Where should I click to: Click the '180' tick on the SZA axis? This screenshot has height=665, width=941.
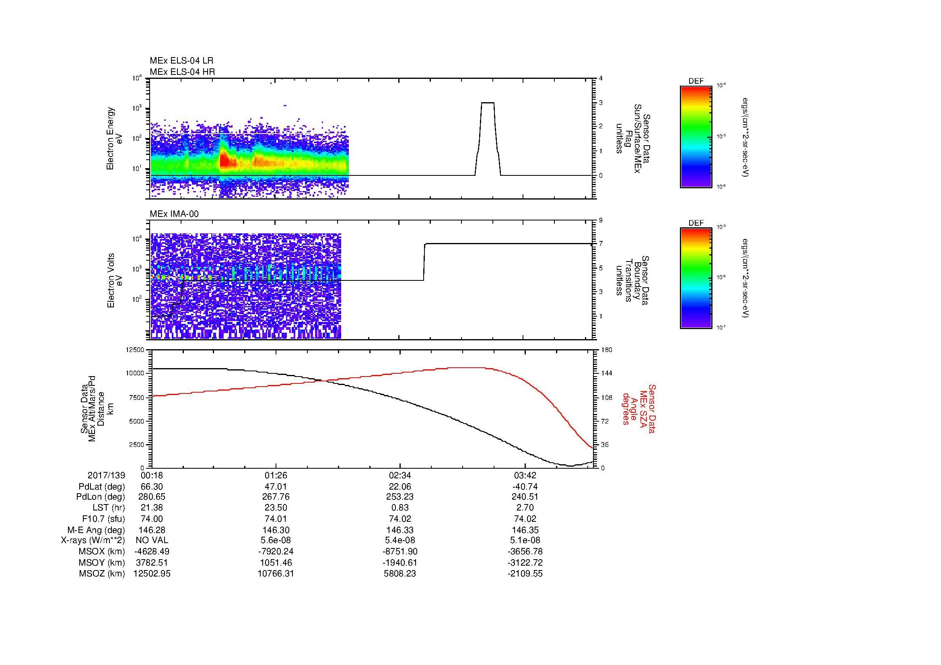coord(606,350)
